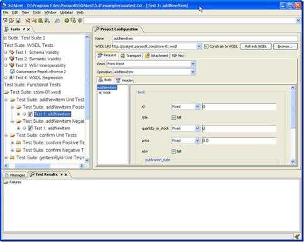304x242 pixels.
Task: Run tests with the green play icon
Action: [x=67, y=21]
